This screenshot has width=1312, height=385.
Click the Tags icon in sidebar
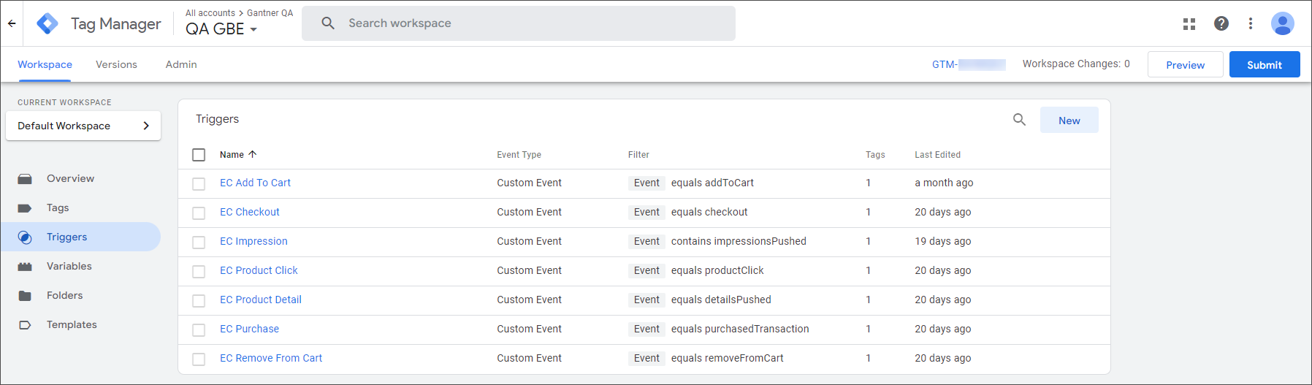(25, 208)
